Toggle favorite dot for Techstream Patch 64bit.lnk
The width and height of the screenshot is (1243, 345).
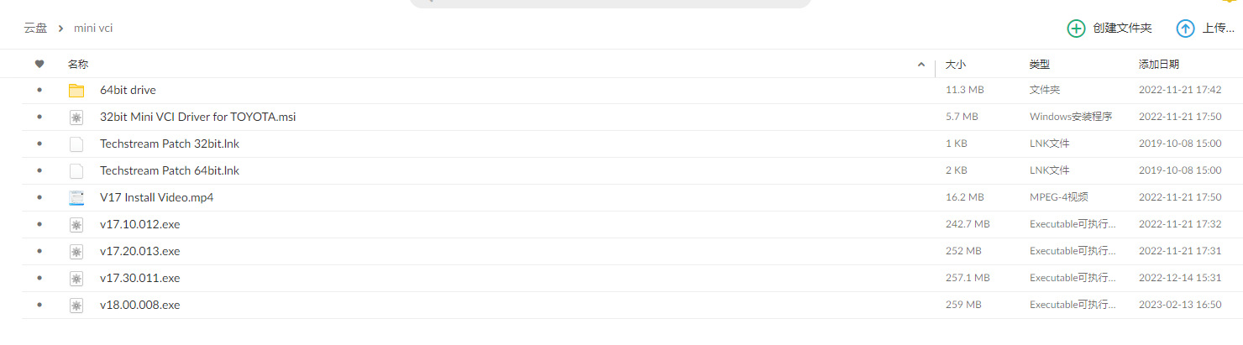pyautogui.click(x=39, y=171)
